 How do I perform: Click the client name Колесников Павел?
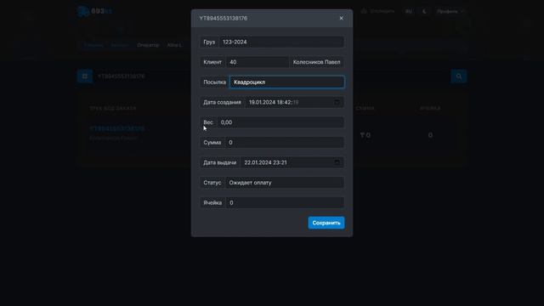[316, 62]
